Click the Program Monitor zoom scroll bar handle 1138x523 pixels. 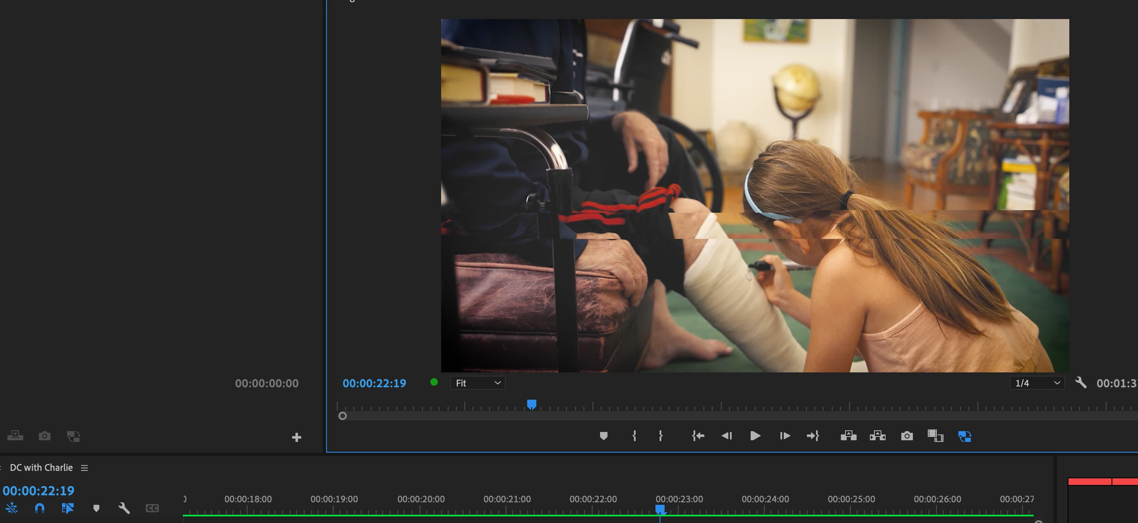(342, 416)
